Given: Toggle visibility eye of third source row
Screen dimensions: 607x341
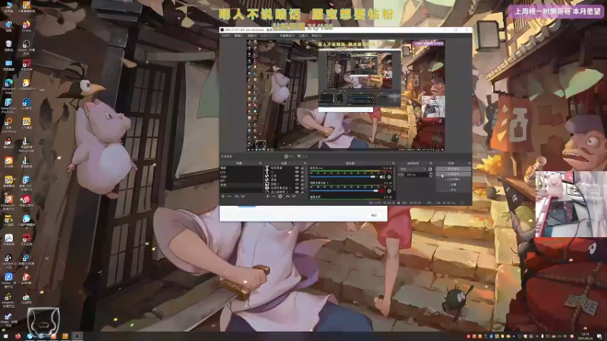Looking at the screenshot, I should click(x=297, y=176).
